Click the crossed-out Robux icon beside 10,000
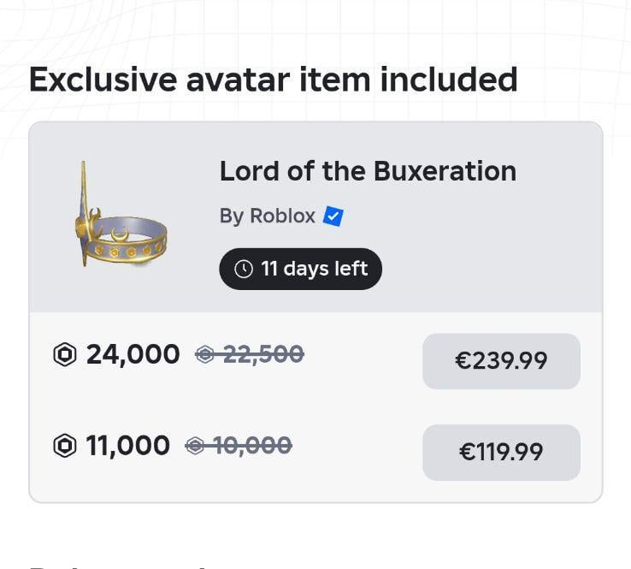Viewport: 631px width, 569px height. click(x=195, y=446)
